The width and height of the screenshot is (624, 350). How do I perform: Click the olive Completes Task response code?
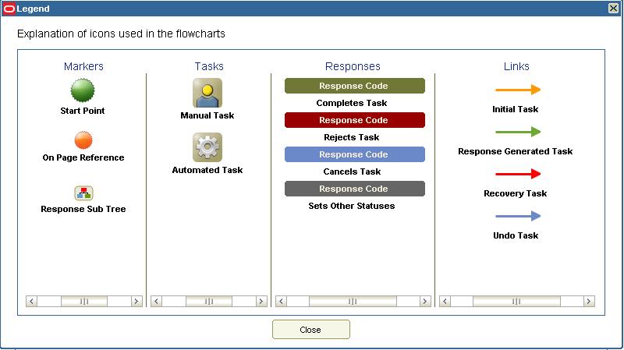pyautogui.click(x=355, y=86)
